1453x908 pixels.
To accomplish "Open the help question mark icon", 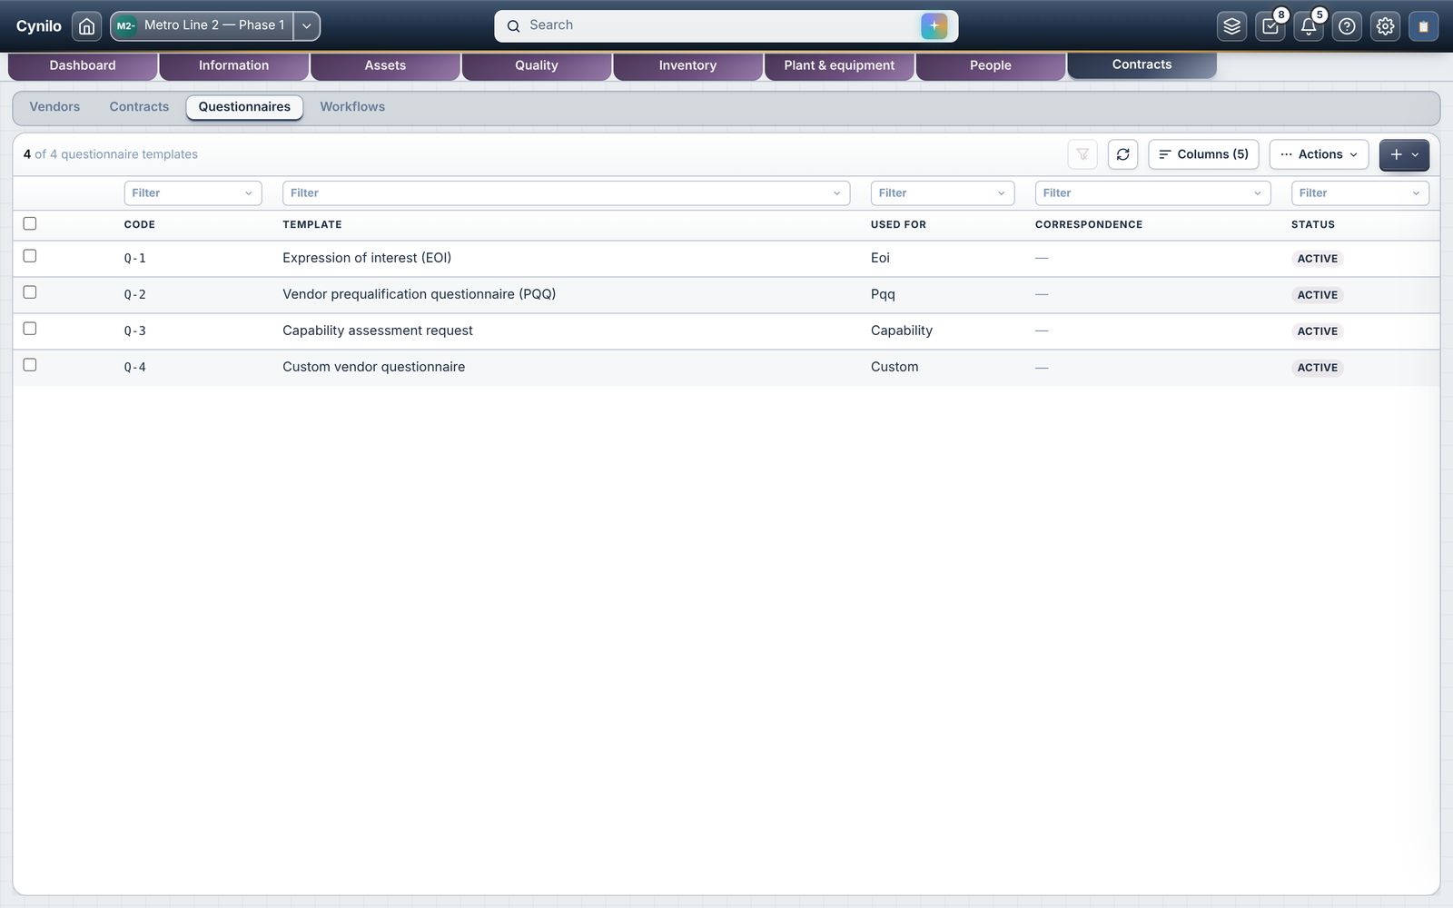I will [x=1347, y=26].
